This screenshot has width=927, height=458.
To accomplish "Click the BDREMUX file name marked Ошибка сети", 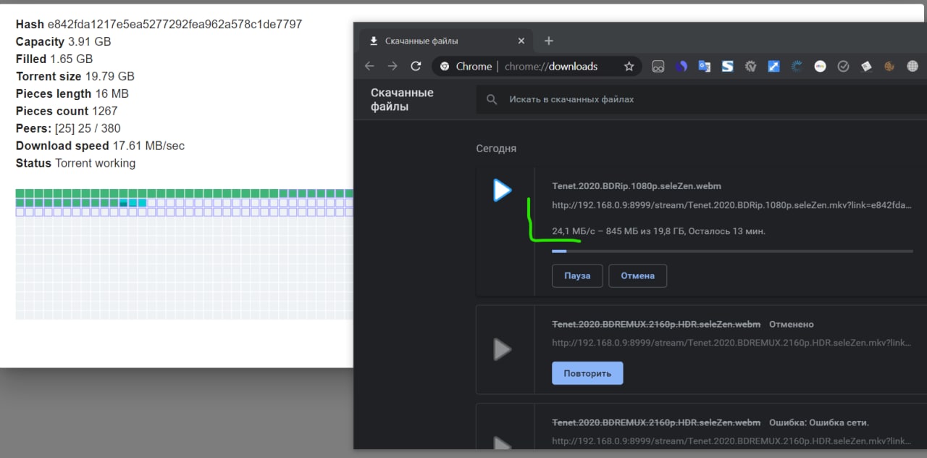I will (656, 422).
